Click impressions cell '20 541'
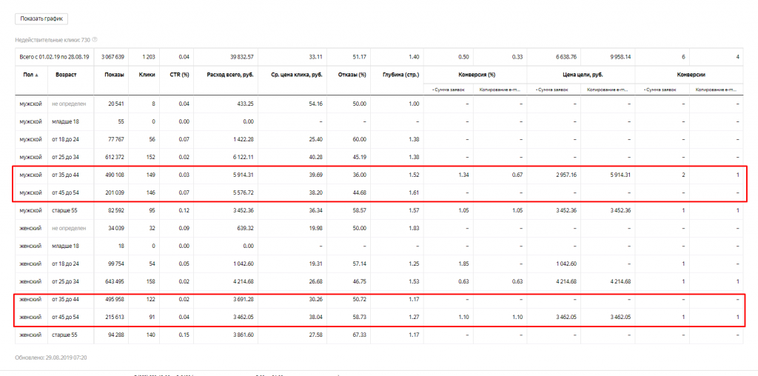The image size is (758, 376). click(116, 104)
